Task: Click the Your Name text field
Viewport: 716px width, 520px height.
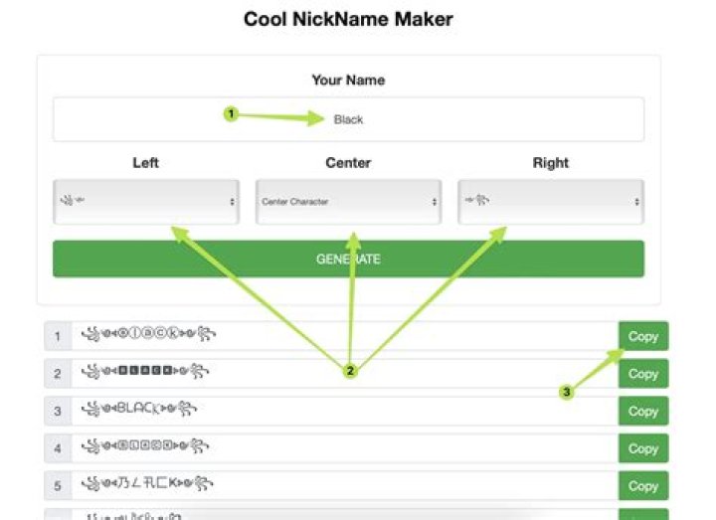Action: (348, 119)
